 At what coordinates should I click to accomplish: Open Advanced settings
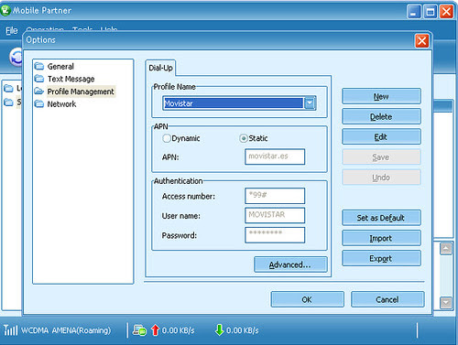tap(290, 264)
